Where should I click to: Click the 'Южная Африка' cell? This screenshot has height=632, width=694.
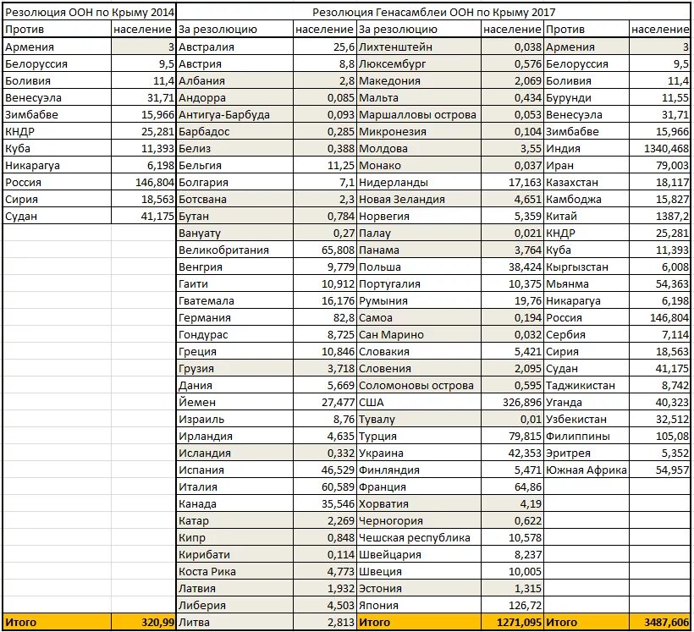click(x=587, y=470)
